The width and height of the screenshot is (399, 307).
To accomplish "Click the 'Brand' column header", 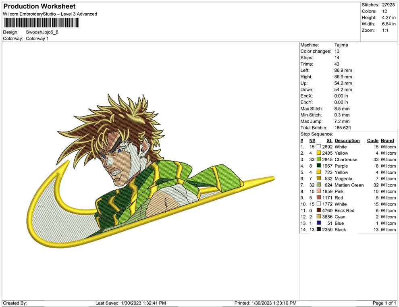I will (387, 141).
